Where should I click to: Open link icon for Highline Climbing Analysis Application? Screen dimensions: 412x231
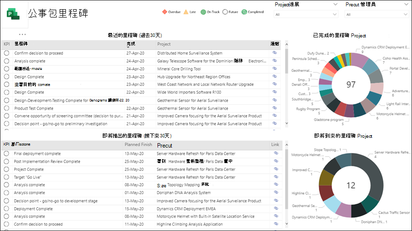pos(276,224)
